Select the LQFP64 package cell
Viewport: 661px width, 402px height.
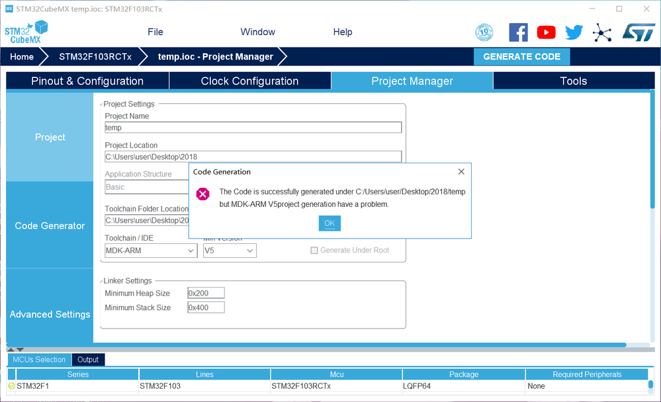[x=464, y=386]
